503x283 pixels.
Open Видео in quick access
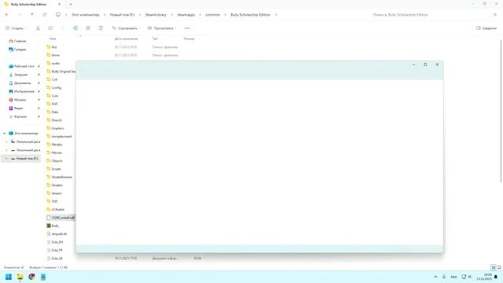(19, 108)
